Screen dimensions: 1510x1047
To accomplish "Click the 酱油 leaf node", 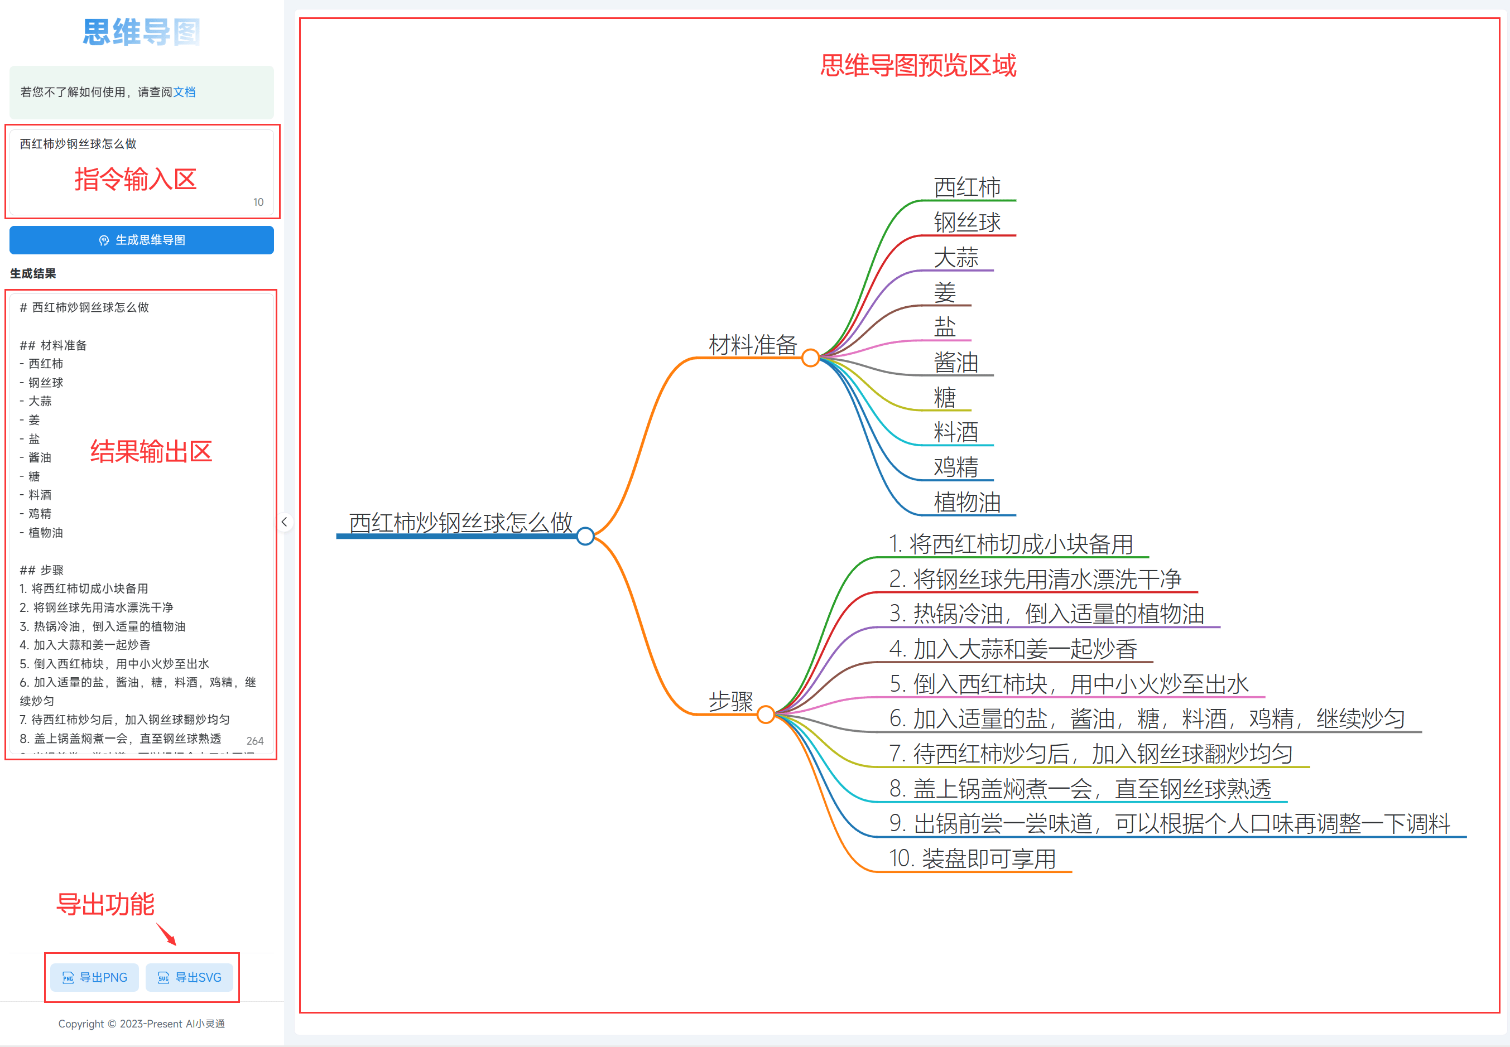I will coord(956,362).
